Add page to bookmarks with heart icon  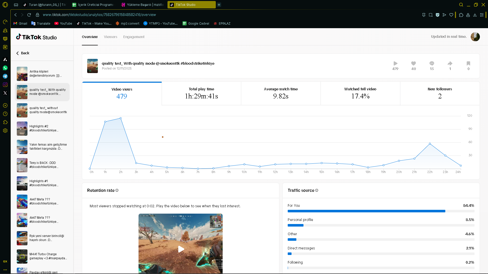(451, 15)
